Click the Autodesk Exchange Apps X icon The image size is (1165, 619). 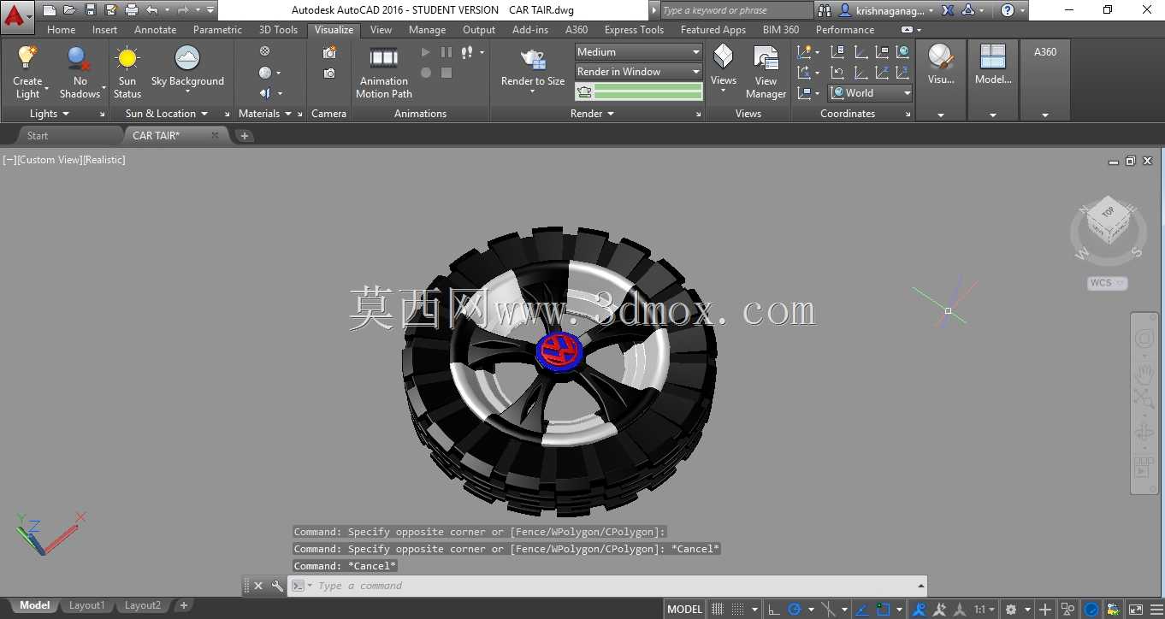[x=949, y=10]
